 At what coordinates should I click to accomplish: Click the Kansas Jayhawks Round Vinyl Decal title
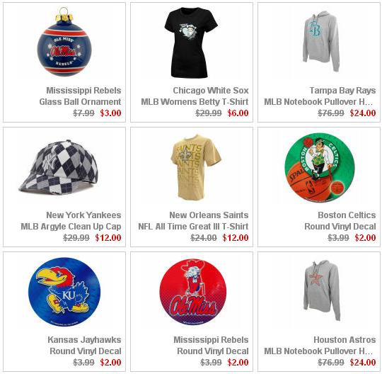(84, 345)
